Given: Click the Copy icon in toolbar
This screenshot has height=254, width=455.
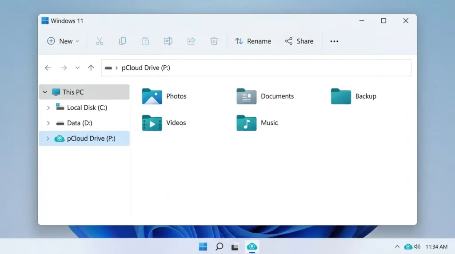Looking at the screenshot, I should (123, 41).
